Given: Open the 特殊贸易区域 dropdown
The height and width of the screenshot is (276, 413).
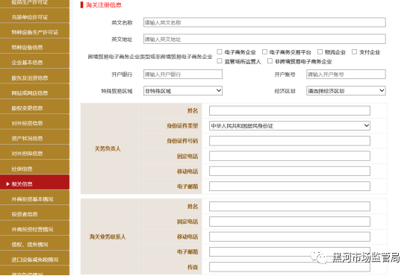Looking at the screenshot, I should pos(183,91).
